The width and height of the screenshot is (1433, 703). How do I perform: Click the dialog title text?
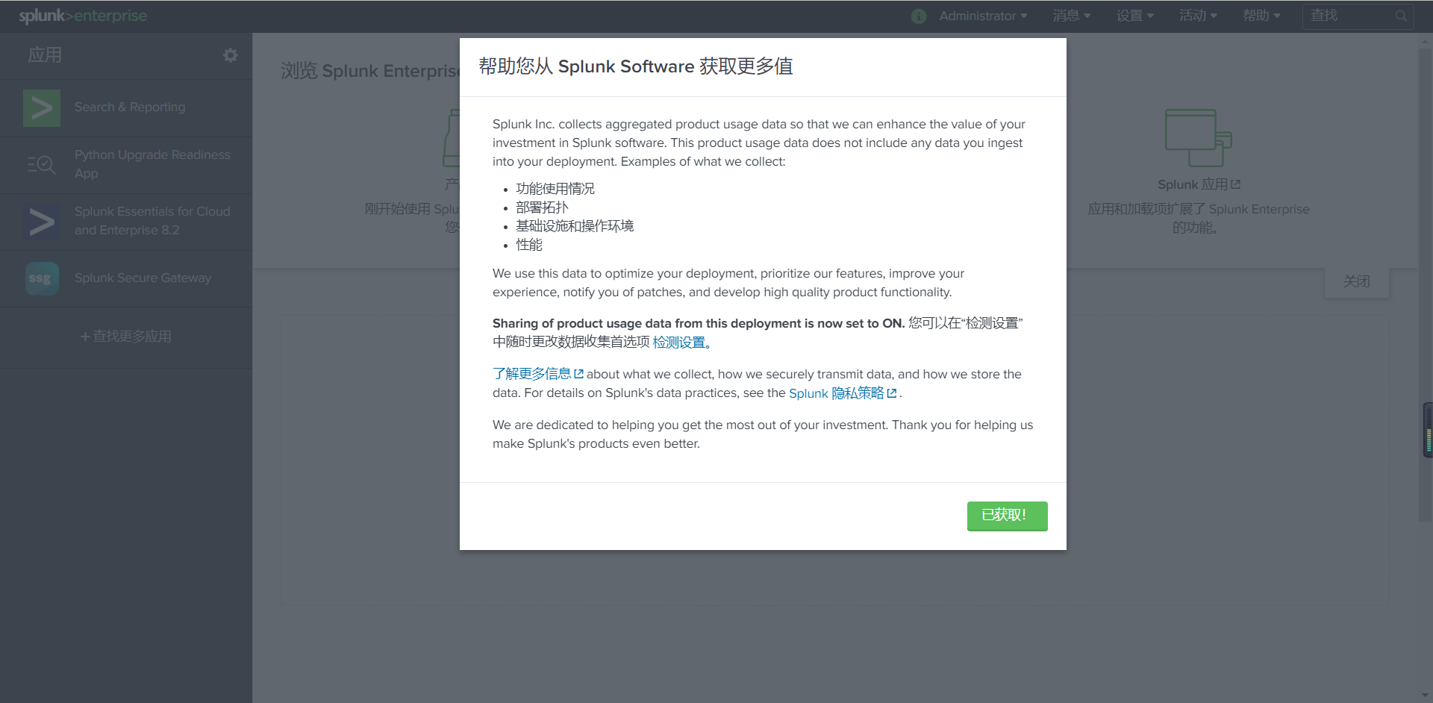(x=635, y=66)
